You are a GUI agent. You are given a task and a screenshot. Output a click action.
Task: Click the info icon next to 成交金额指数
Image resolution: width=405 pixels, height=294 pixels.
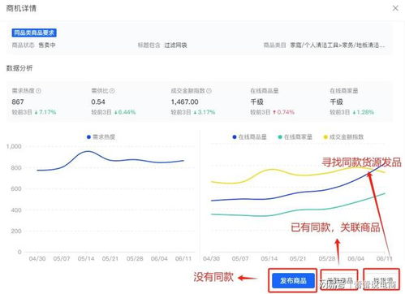coord(209,91)
